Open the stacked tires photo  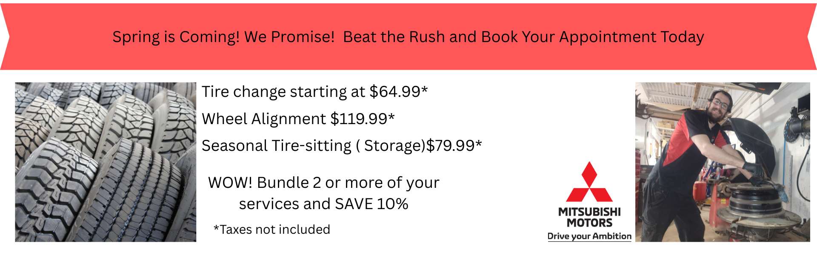(x=106, y=162)
